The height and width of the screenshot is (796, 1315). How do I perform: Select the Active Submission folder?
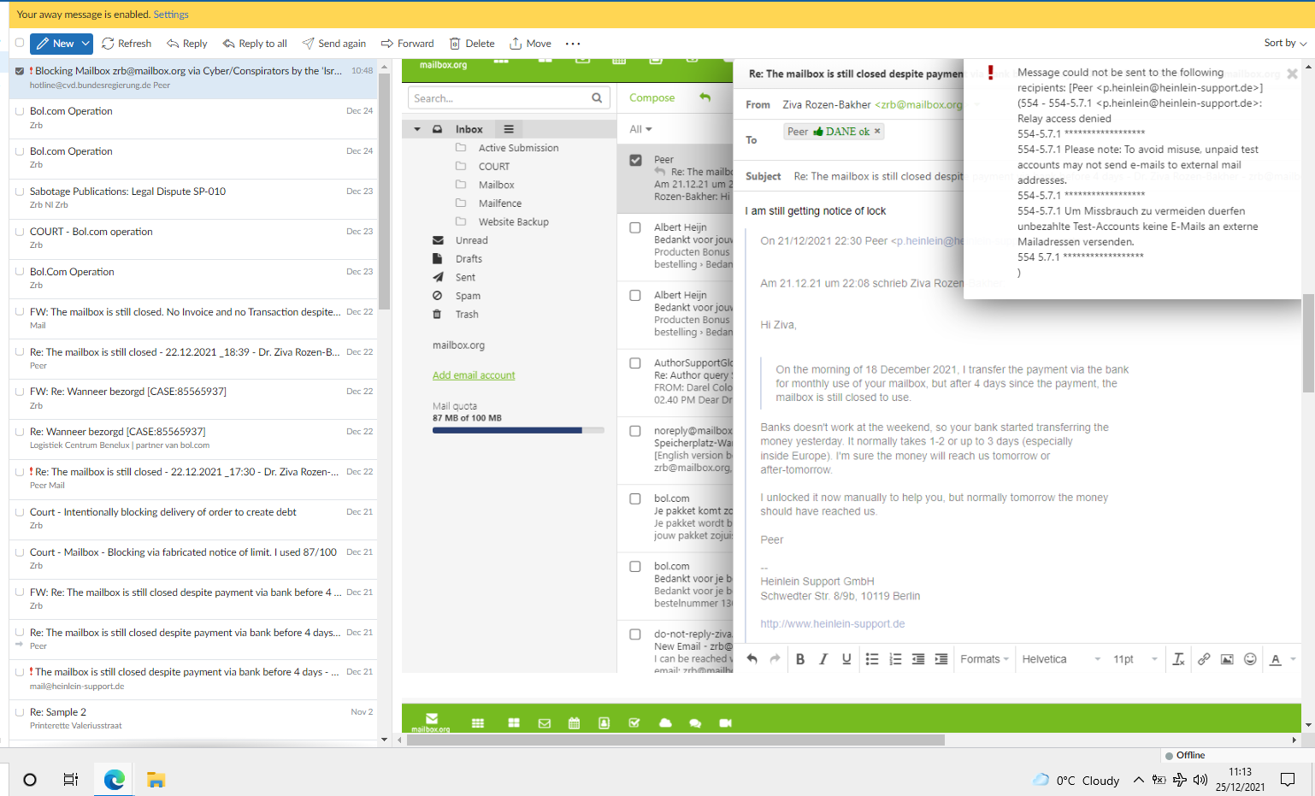(518, 148)
